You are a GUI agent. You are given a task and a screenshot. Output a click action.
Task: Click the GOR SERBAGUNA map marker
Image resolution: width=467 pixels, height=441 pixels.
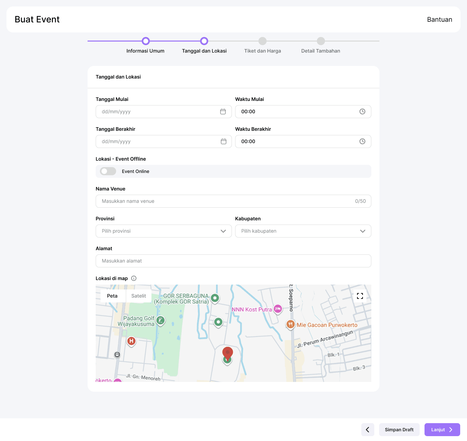tap(215, 298)
